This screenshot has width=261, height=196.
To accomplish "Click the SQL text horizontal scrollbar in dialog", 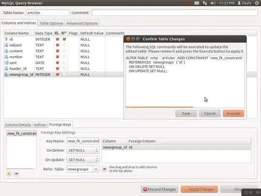I will click(159, 107).
